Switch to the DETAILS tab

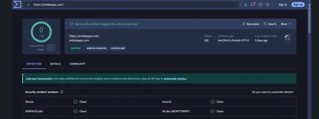pyautogui.click(x=55, y=64)
